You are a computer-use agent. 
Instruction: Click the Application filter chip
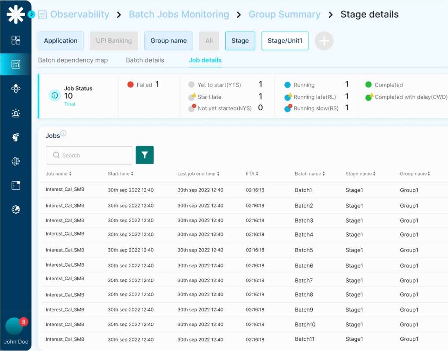tap(60, 41)
